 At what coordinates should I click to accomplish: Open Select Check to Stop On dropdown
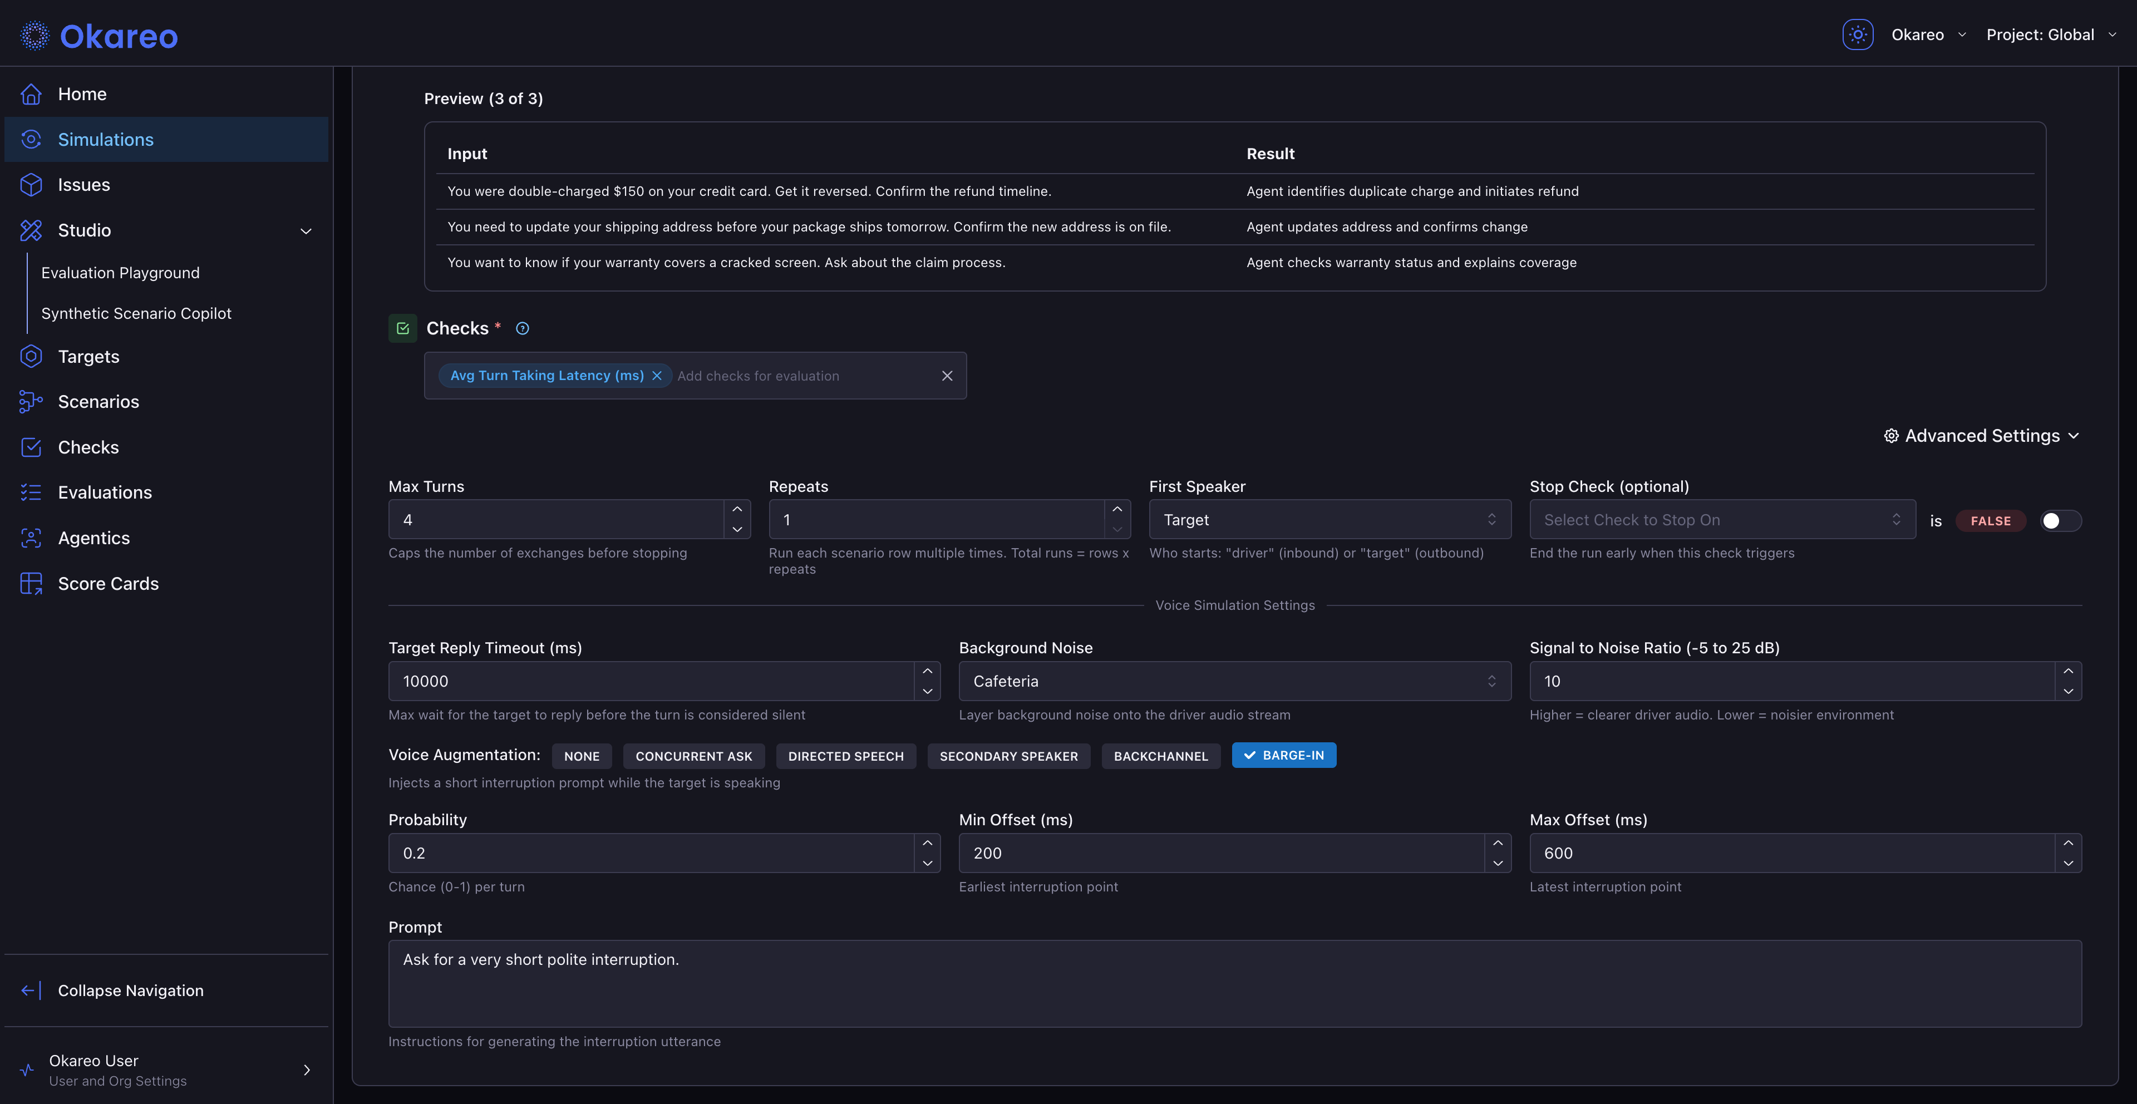(x=1722, y=519)
